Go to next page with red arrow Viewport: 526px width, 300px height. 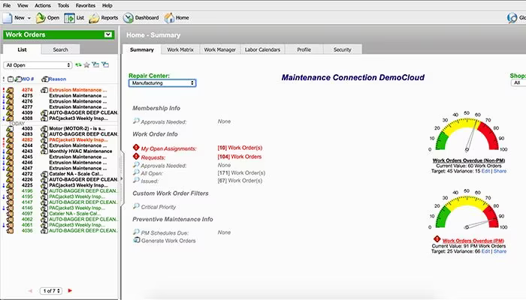point(70,291)
